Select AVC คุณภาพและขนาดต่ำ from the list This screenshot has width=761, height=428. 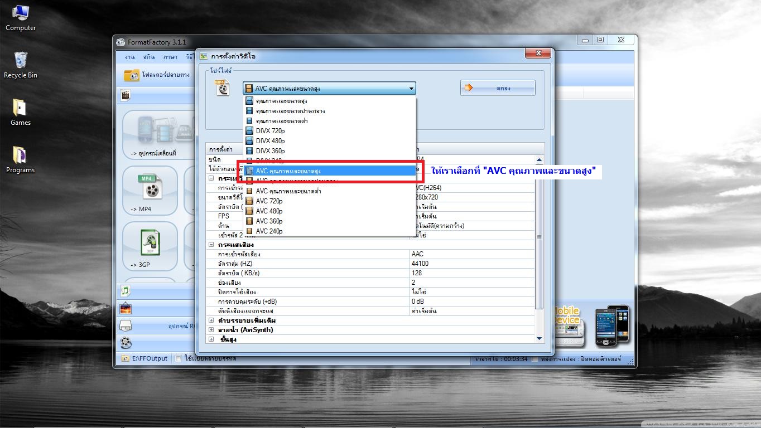pos(330,191)
